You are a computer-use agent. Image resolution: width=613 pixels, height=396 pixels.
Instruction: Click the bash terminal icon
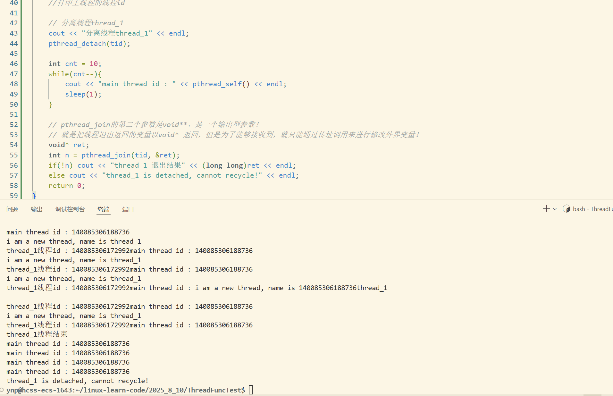pos(567,209)
